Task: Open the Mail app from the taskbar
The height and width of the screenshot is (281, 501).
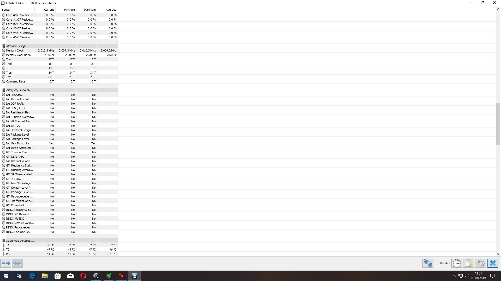Action: (x=70, y=276)
